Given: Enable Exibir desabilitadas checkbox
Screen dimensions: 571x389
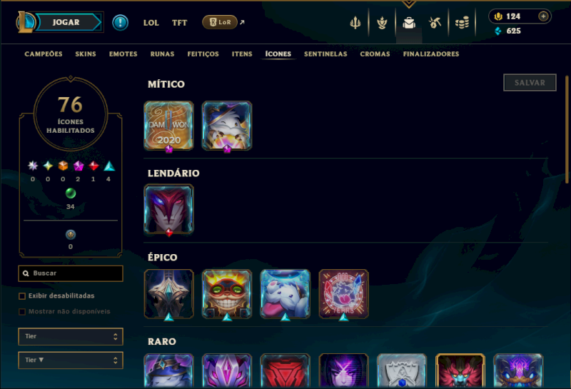Looking at the screenshot, I should click(22, 296).
